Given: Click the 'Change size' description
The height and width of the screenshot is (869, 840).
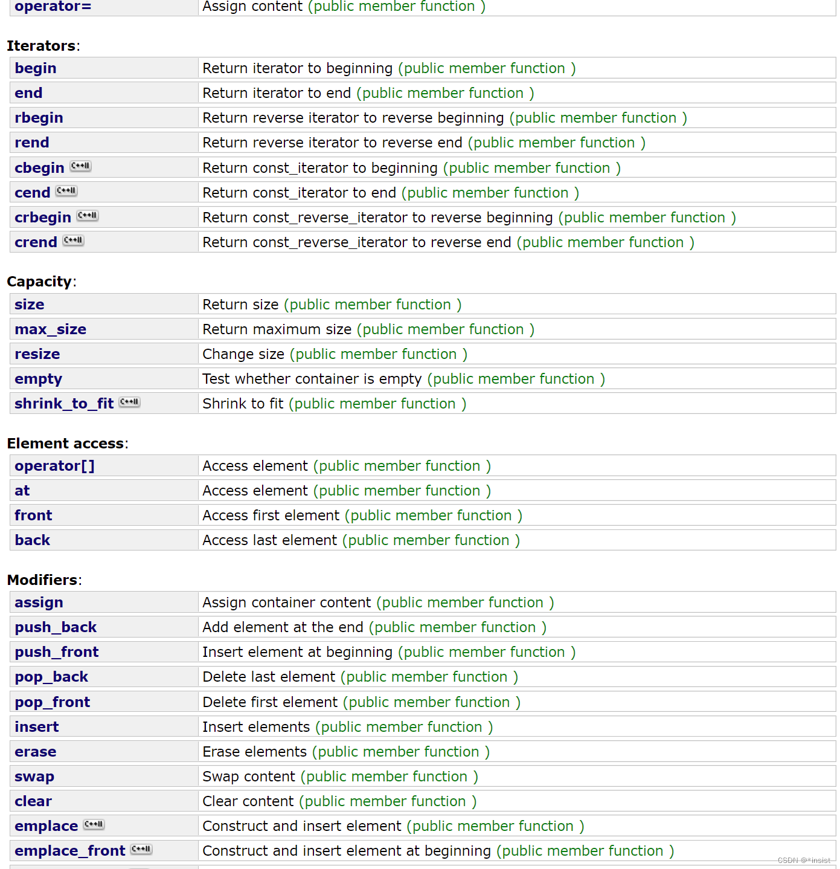Looking at the screenshot, I should pos(243,354).
